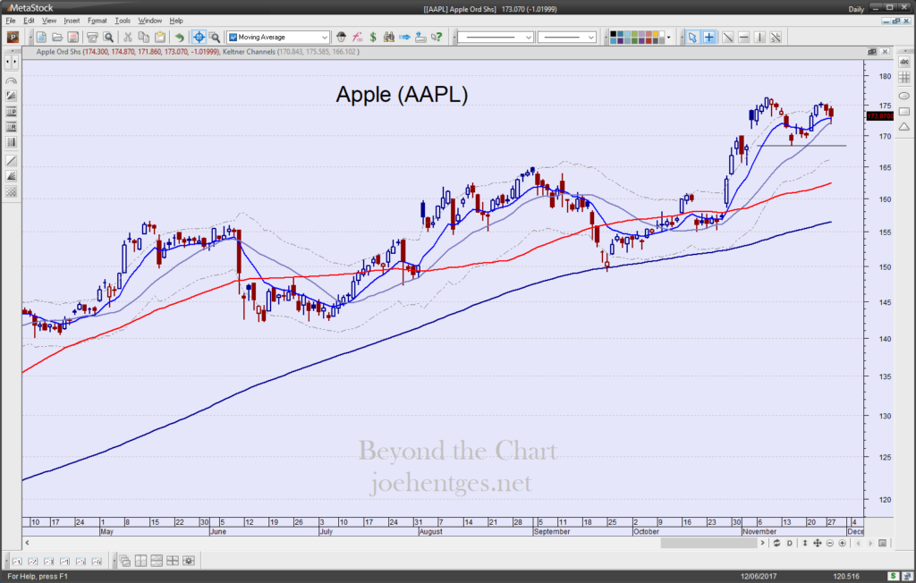Save the chart with the disk icon
This screenshot has width=916, height=583.
73,38
